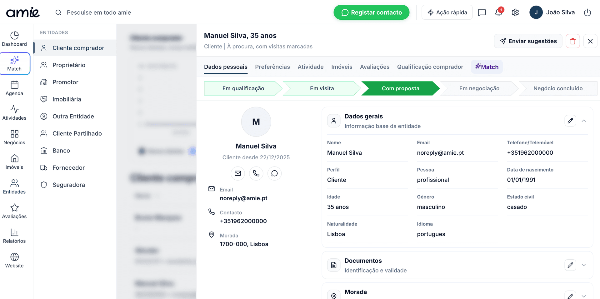This screenshot has height=299, width=600.
Task: Open the settings gear icon
Action: [515, 12]
